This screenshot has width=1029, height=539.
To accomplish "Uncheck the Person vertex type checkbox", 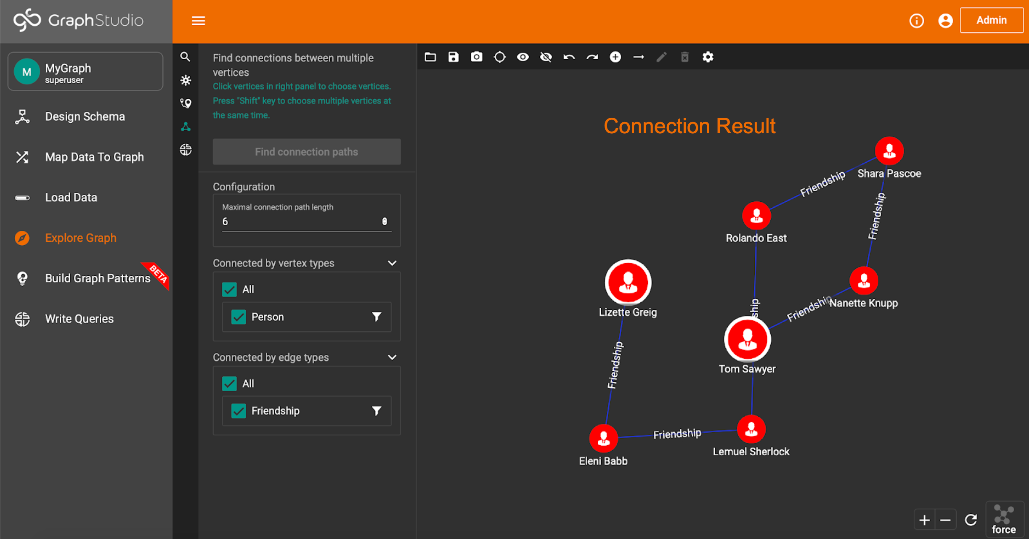I will (x=239, y=317).
